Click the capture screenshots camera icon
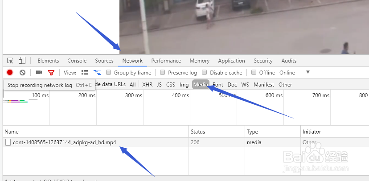Screen dimensions: 369x181 pos(39,73)
